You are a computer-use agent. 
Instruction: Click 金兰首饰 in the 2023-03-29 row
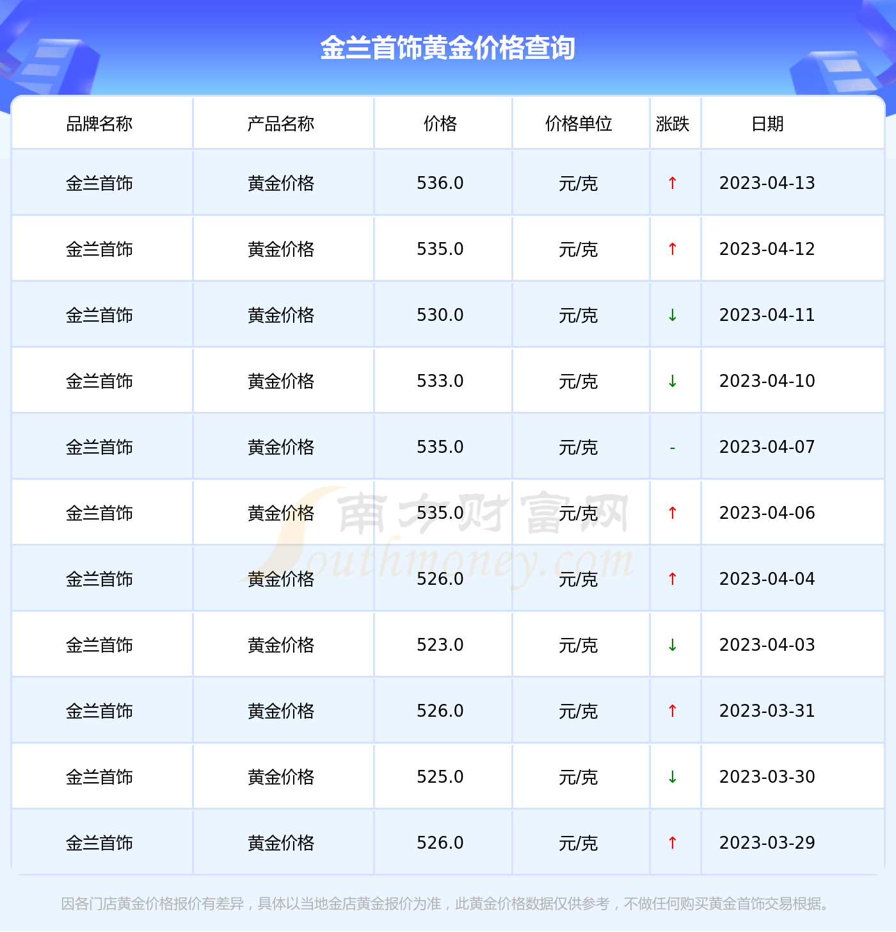pyautogui.click(x=99, y=843)
